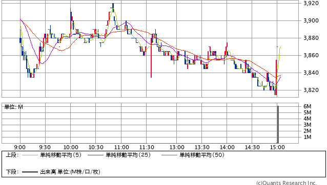Click the 3,920 price axis label

coord(311,3)
